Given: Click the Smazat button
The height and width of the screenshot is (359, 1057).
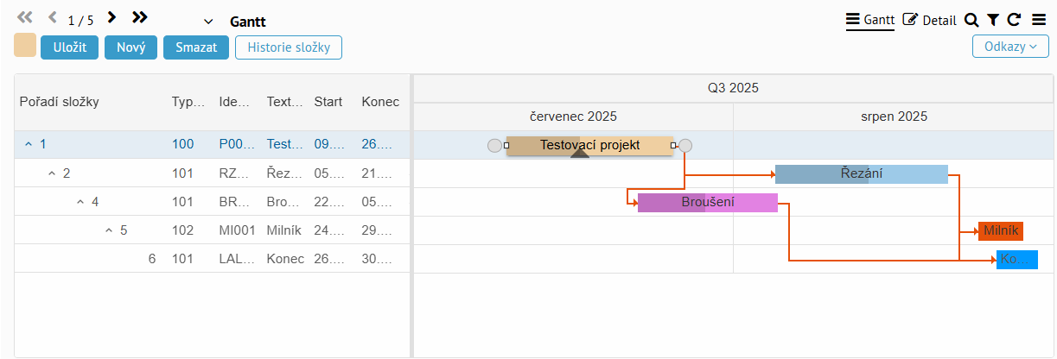Looking at the screenshot, I should coord(195,47).
